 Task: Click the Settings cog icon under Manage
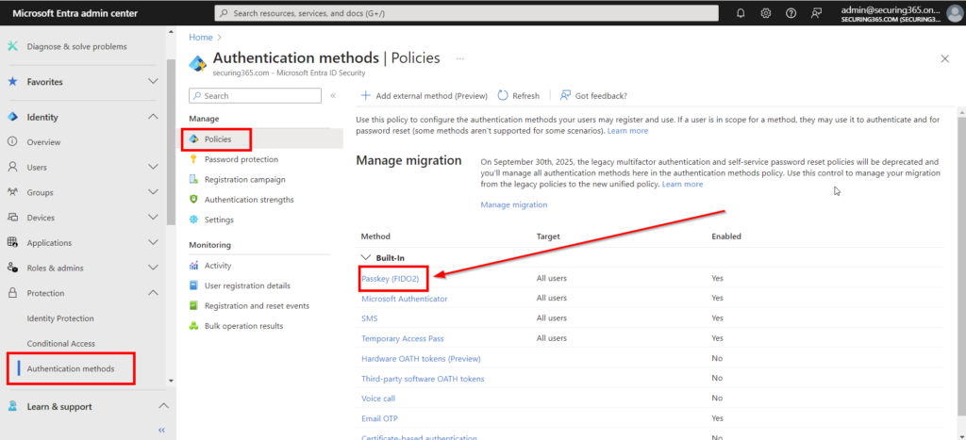193,220
